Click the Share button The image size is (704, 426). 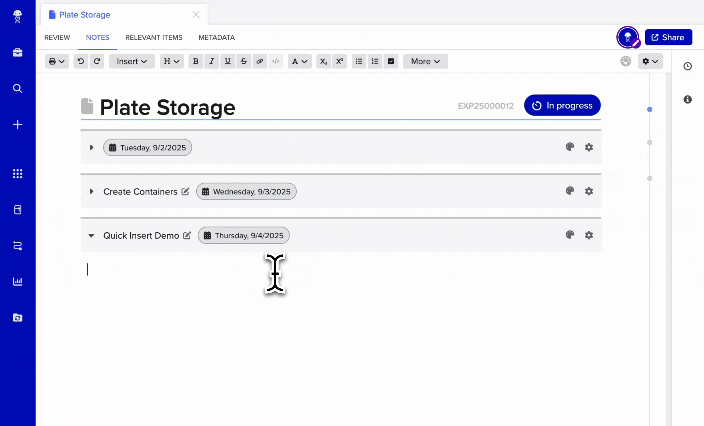click(x=668, y=37)
